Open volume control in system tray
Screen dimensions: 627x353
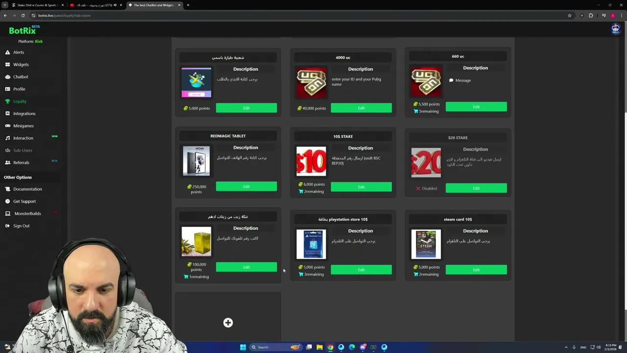coord(599,347)
